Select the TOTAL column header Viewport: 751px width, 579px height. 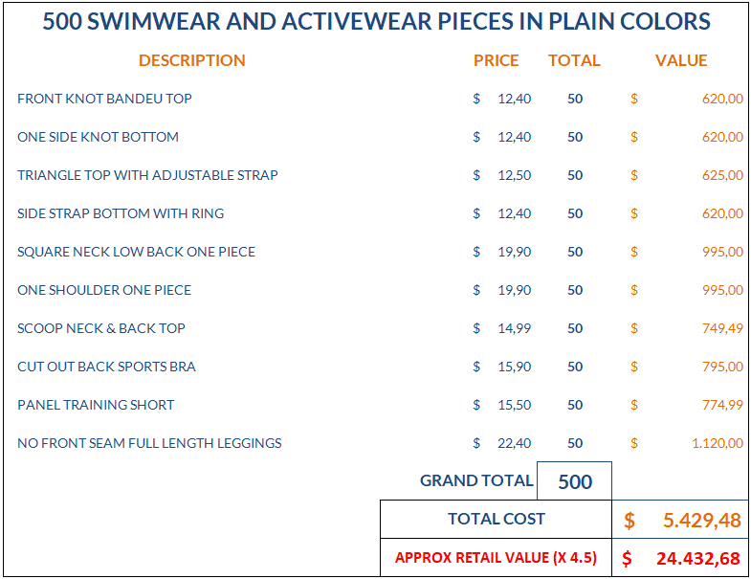(x=574, y=60)
